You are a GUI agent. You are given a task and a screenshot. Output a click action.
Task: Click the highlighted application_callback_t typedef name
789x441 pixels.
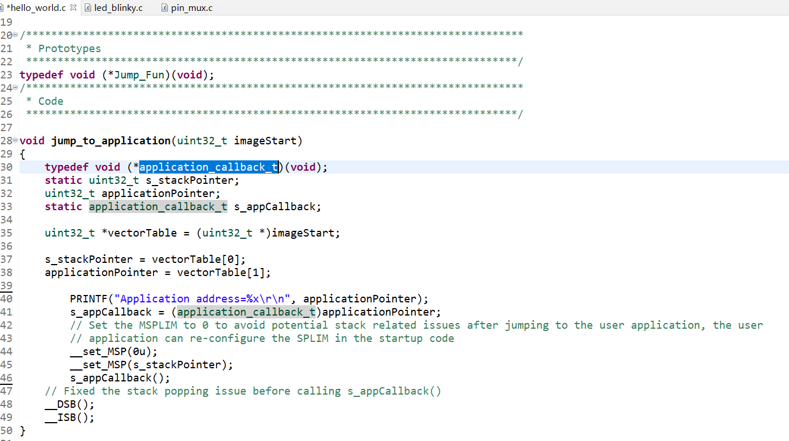tap(209, 167)
